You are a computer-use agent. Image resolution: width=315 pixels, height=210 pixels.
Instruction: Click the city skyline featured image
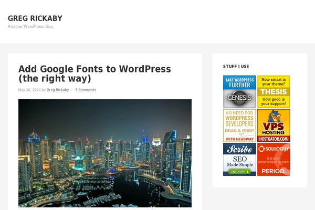coord(105,153)
